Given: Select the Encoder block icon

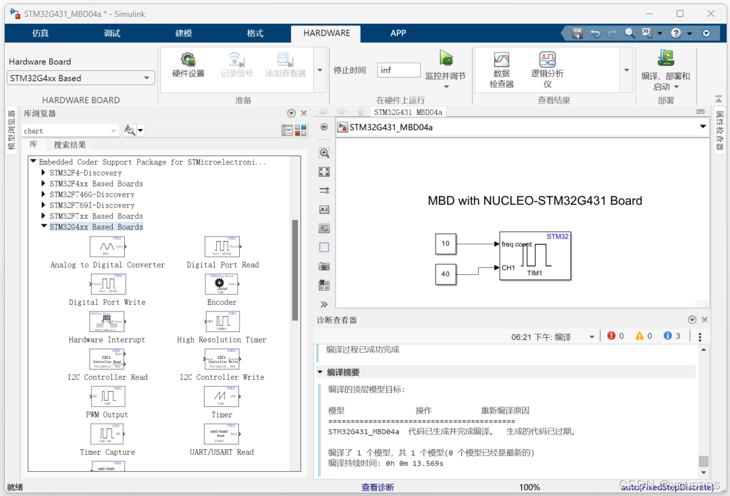Looking at the screenshot, I should pyautogui.click(x=221, y=284).
